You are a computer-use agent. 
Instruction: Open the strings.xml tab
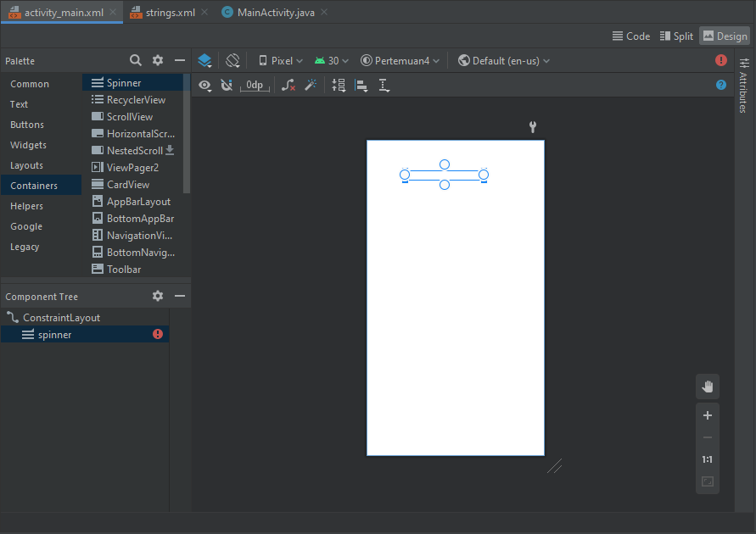tap(170, 13)
